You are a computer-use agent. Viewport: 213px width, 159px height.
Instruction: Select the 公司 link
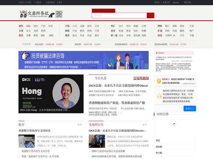75,26
